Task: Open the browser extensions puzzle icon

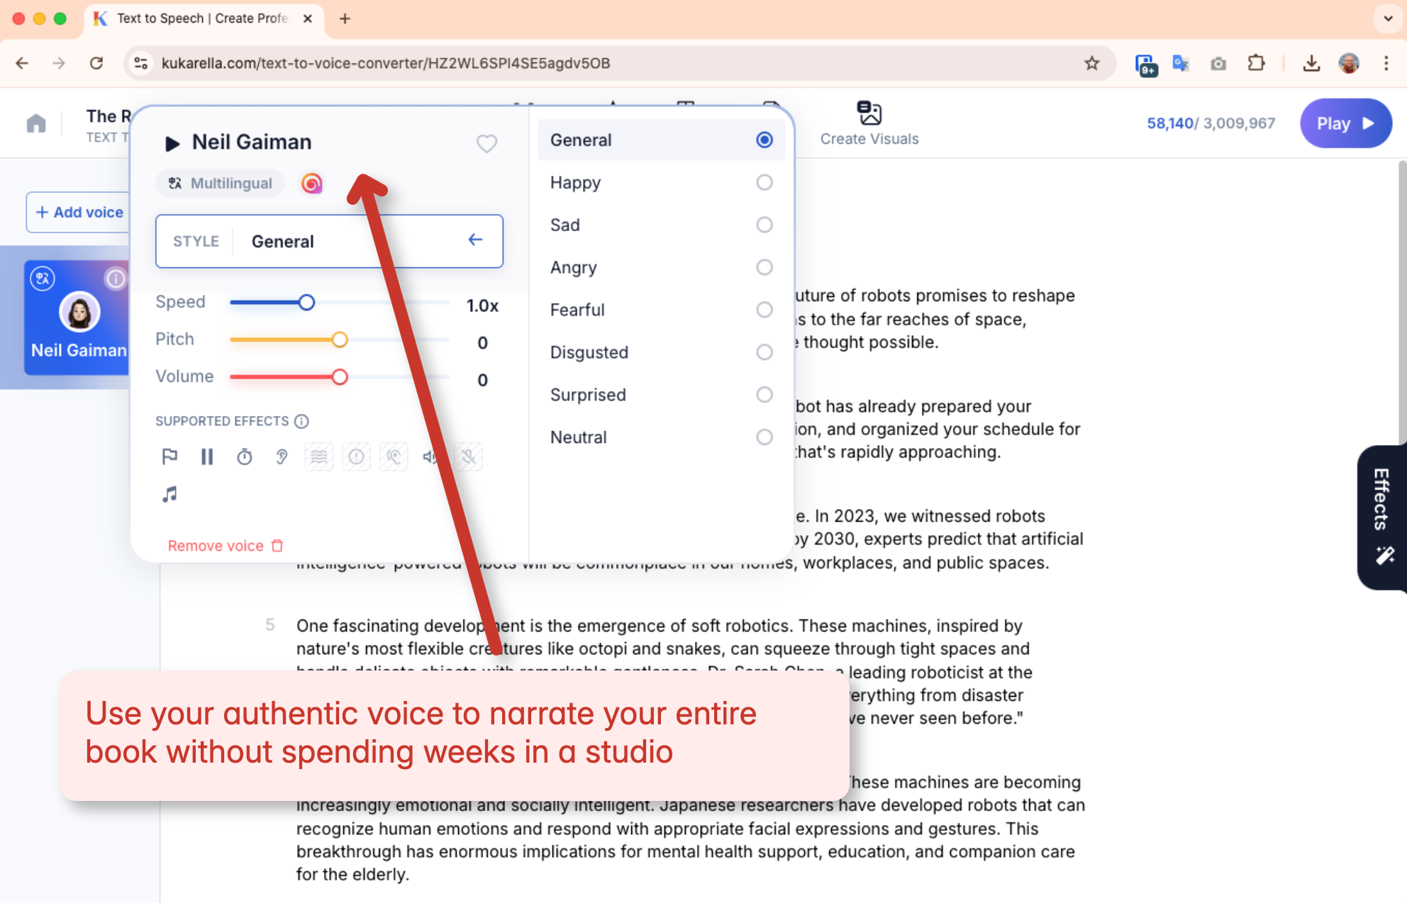Action: pyautogui.click(x=1256, y=63)
